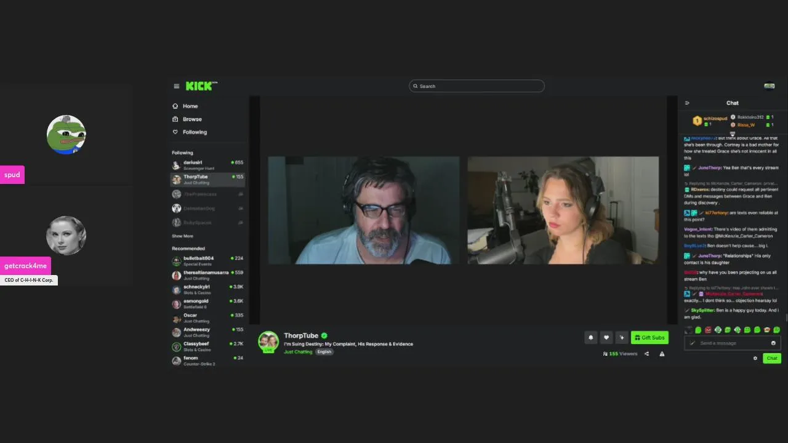The image size is (788, 443).
Task: Toggle follow heart button for ThorpTube
Action: pos(606,337)
